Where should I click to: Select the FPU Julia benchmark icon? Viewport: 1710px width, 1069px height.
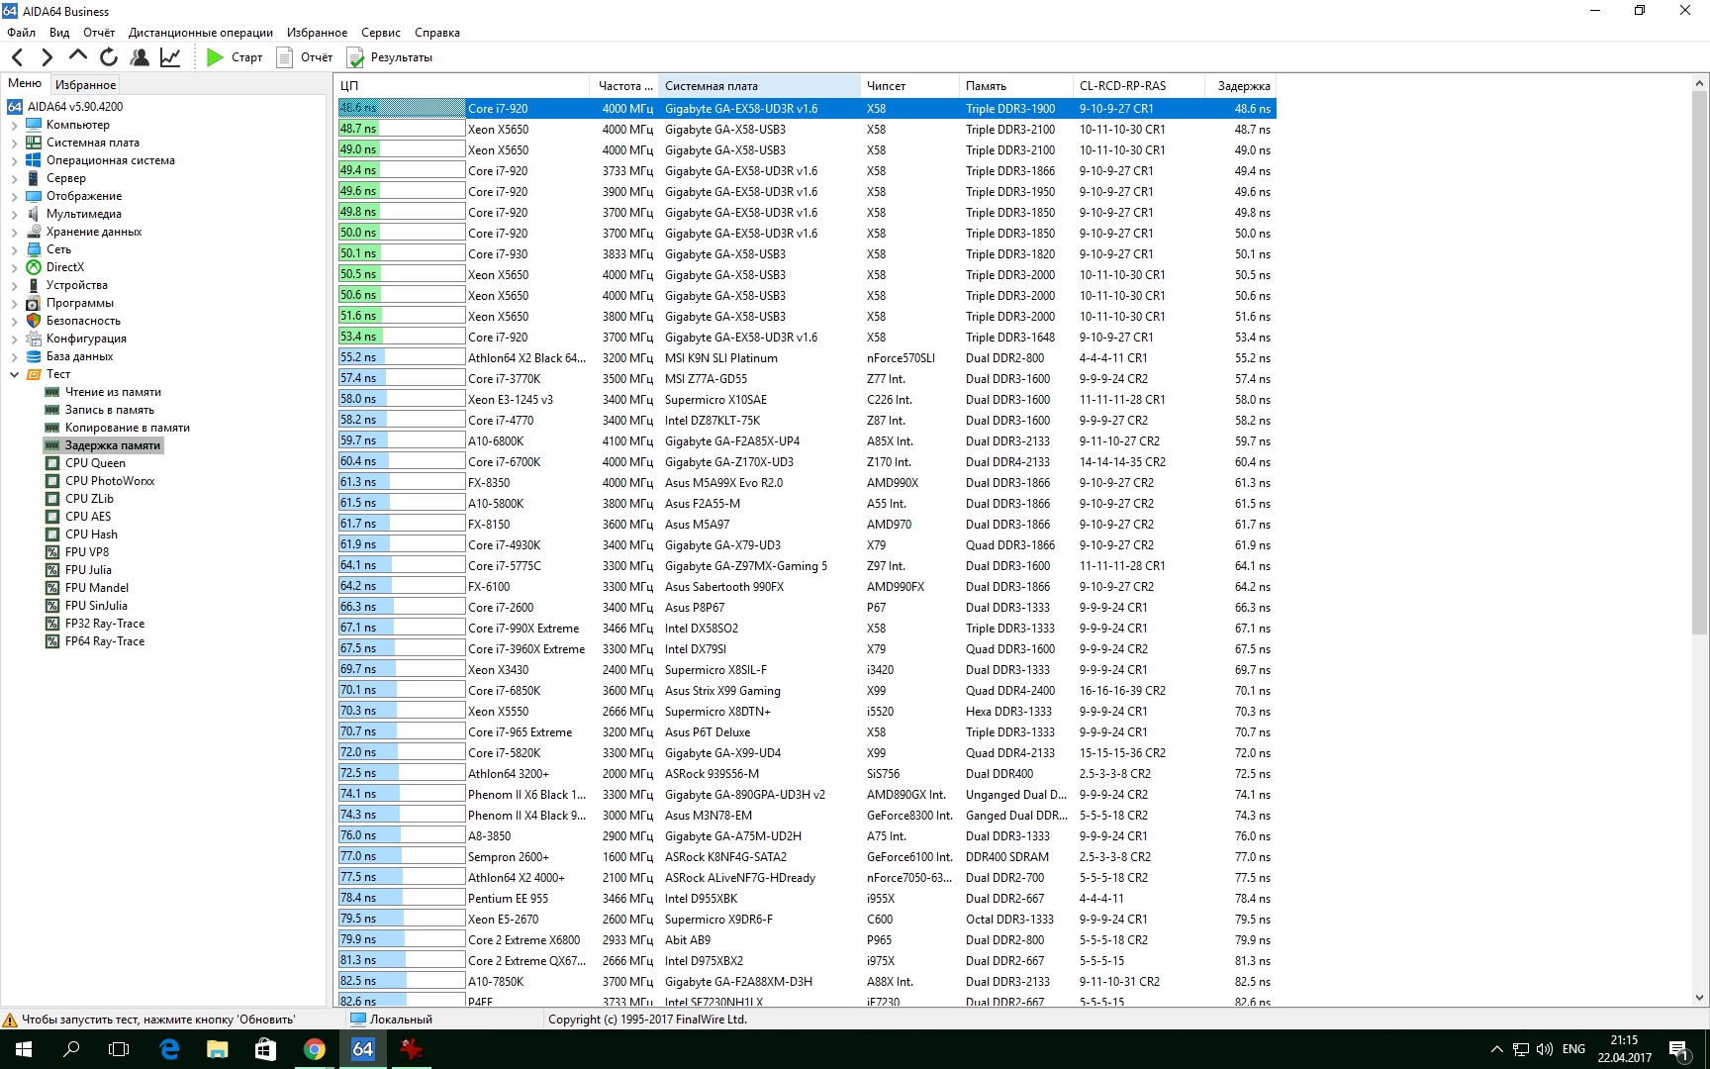coord(52,570)
